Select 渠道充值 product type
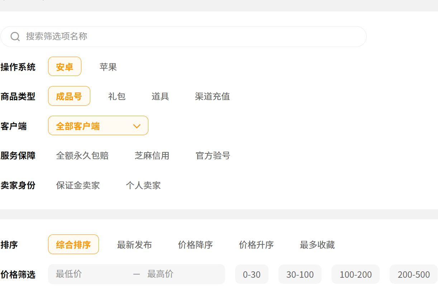Image resolution: width=438 pixels, height=286 pixels. click(212, 96)
